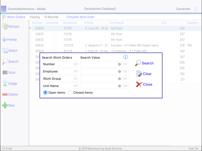Click the Search button in the dialog
Viewport: 202px width, 151px height.
pos(144,63)
